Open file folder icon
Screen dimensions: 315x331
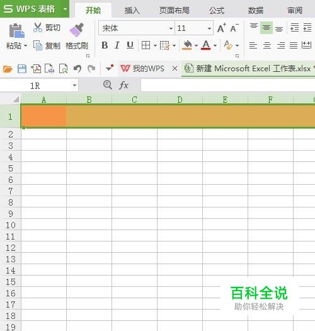pyautogui.click(x=8, y=69)
